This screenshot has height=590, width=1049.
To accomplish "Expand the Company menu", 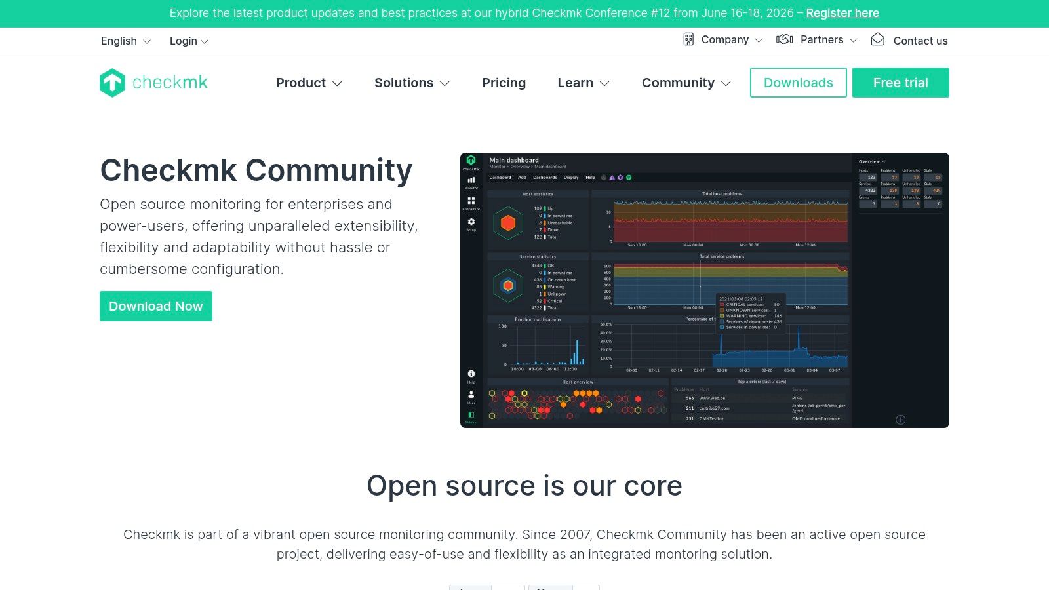I will (732, 39).
